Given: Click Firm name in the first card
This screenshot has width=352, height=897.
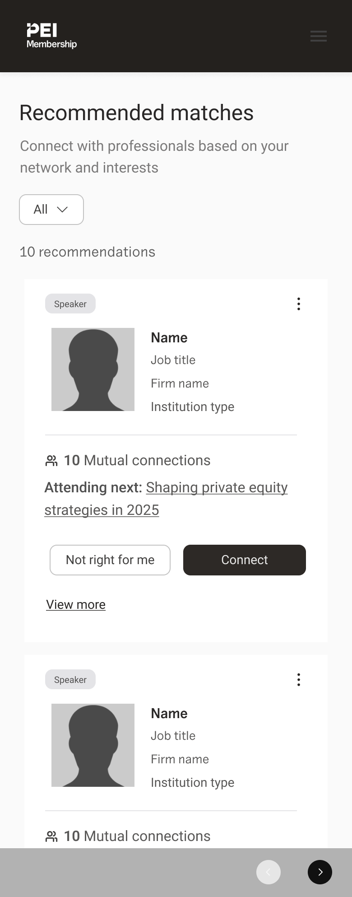Looking at the screenshot, I should (180, 383).
